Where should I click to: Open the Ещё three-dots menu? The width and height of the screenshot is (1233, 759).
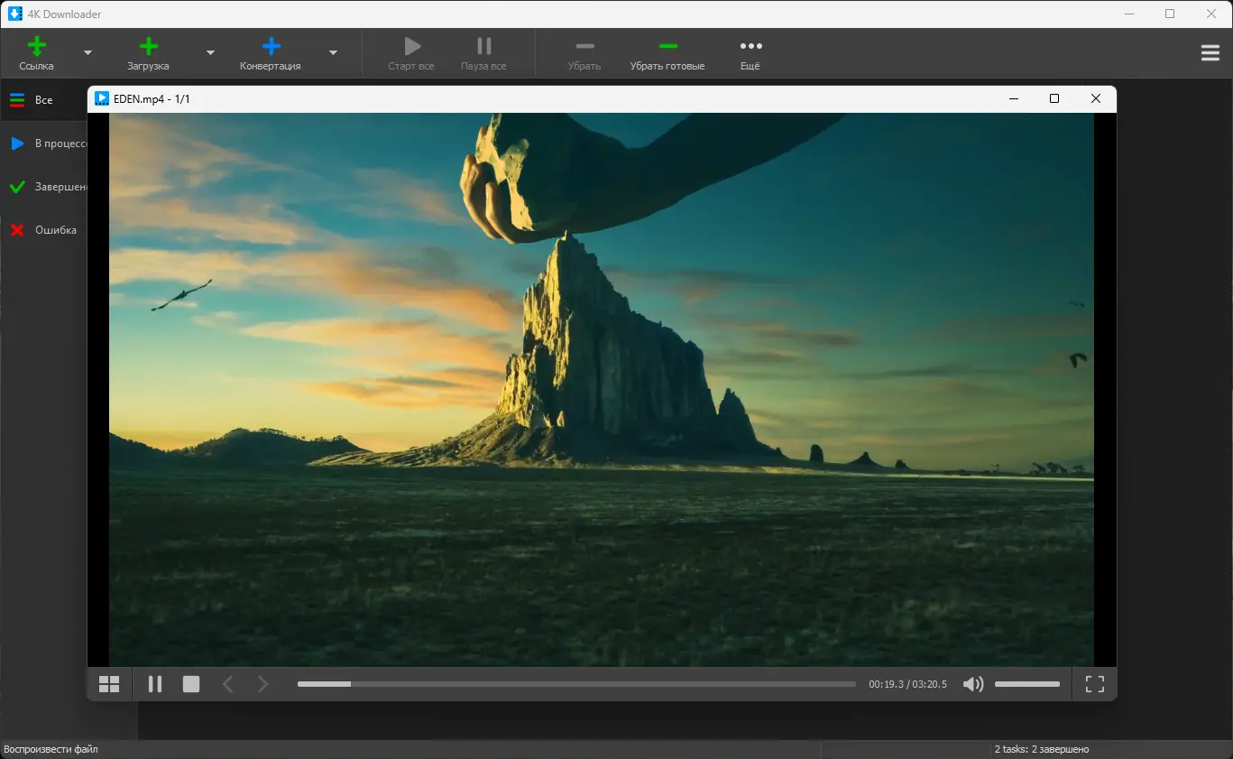pyautogui.click(x=750, y=47)
